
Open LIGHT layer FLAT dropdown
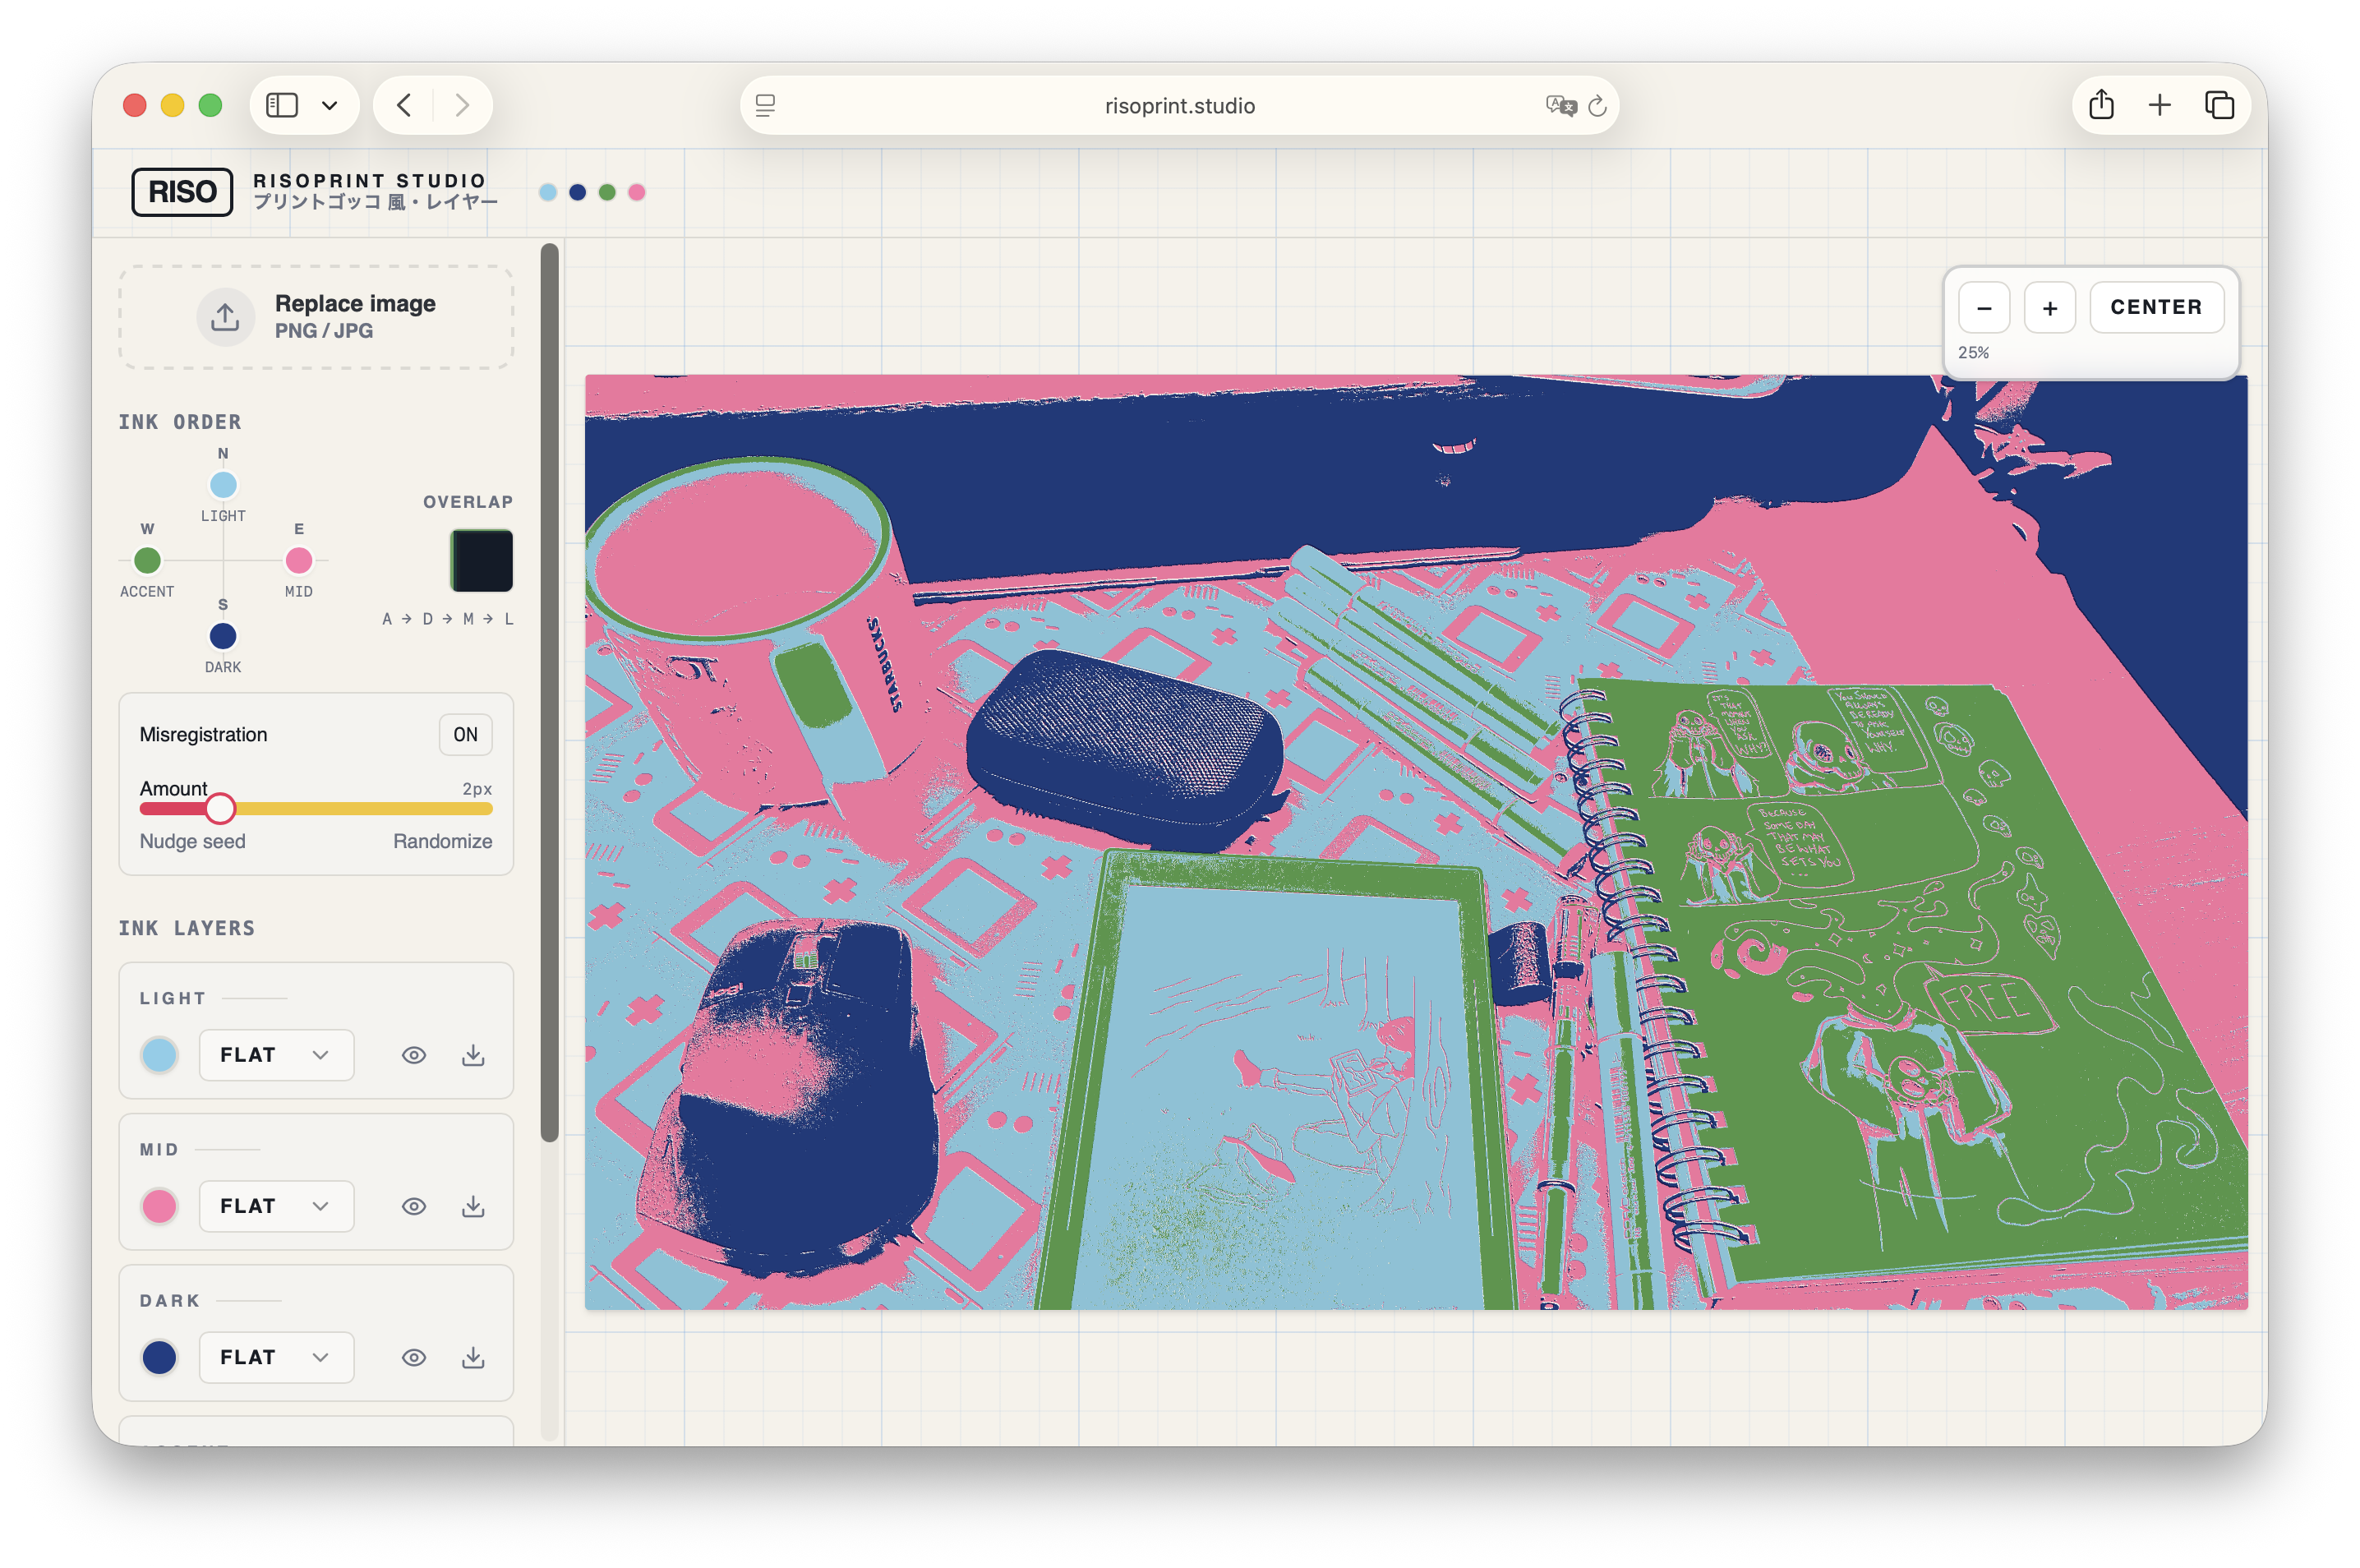pos(276,1055)
